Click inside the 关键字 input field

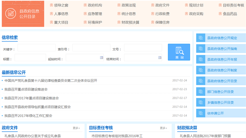point(36,48)
